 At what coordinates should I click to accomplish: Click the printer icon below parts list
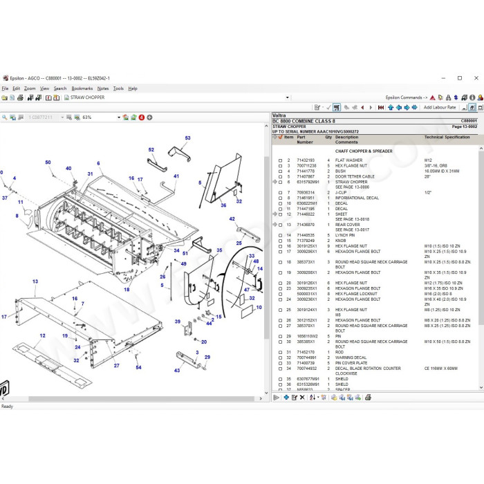(x=368, y=398)
